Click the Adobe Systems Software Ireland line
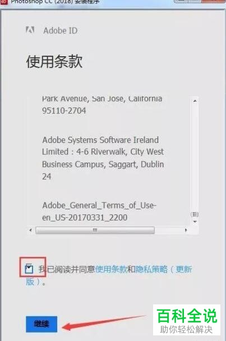 click(100, 140)
